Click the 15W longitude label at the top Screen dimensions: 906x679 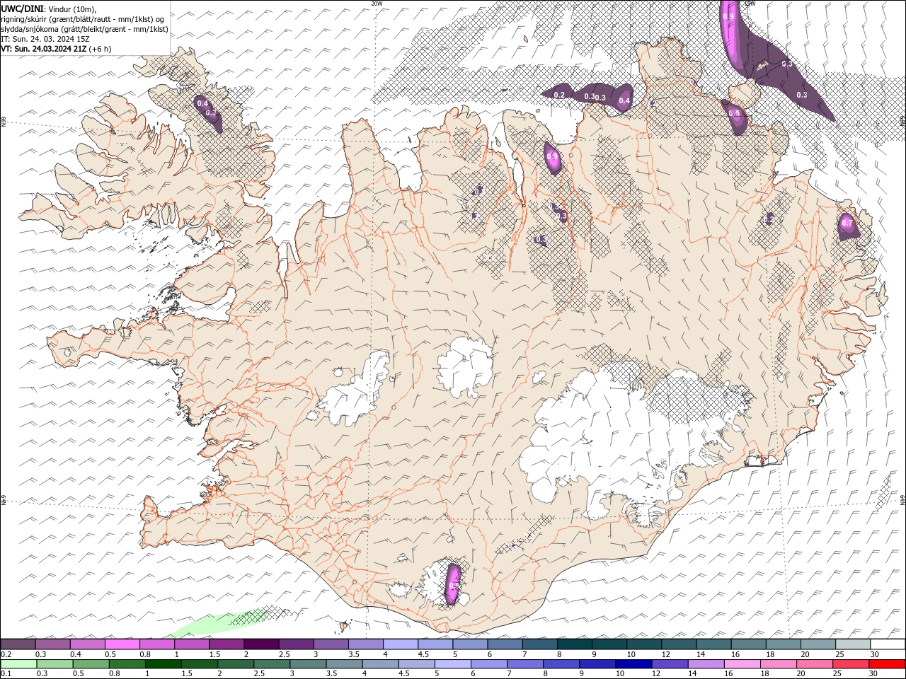coord(750,4)
